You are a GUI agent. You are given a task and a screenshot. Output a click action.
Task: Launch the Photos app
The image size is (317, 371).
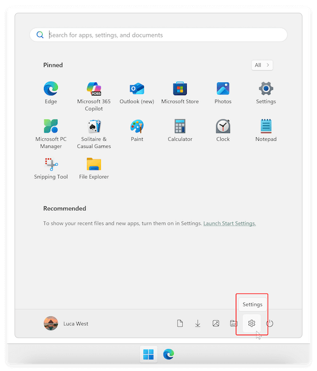pos(223,93)
